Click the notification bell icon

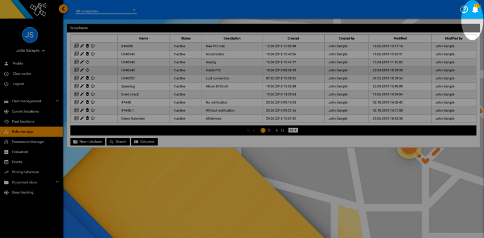tap(475, 10)
